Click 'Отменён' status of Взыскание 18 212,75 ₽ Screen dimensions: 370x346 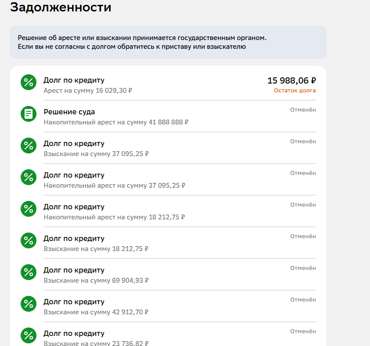point(303,236)
